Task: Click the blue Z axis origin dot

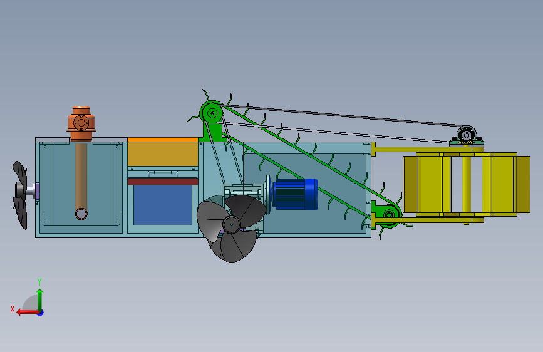Action: click(x=41, y=313)
